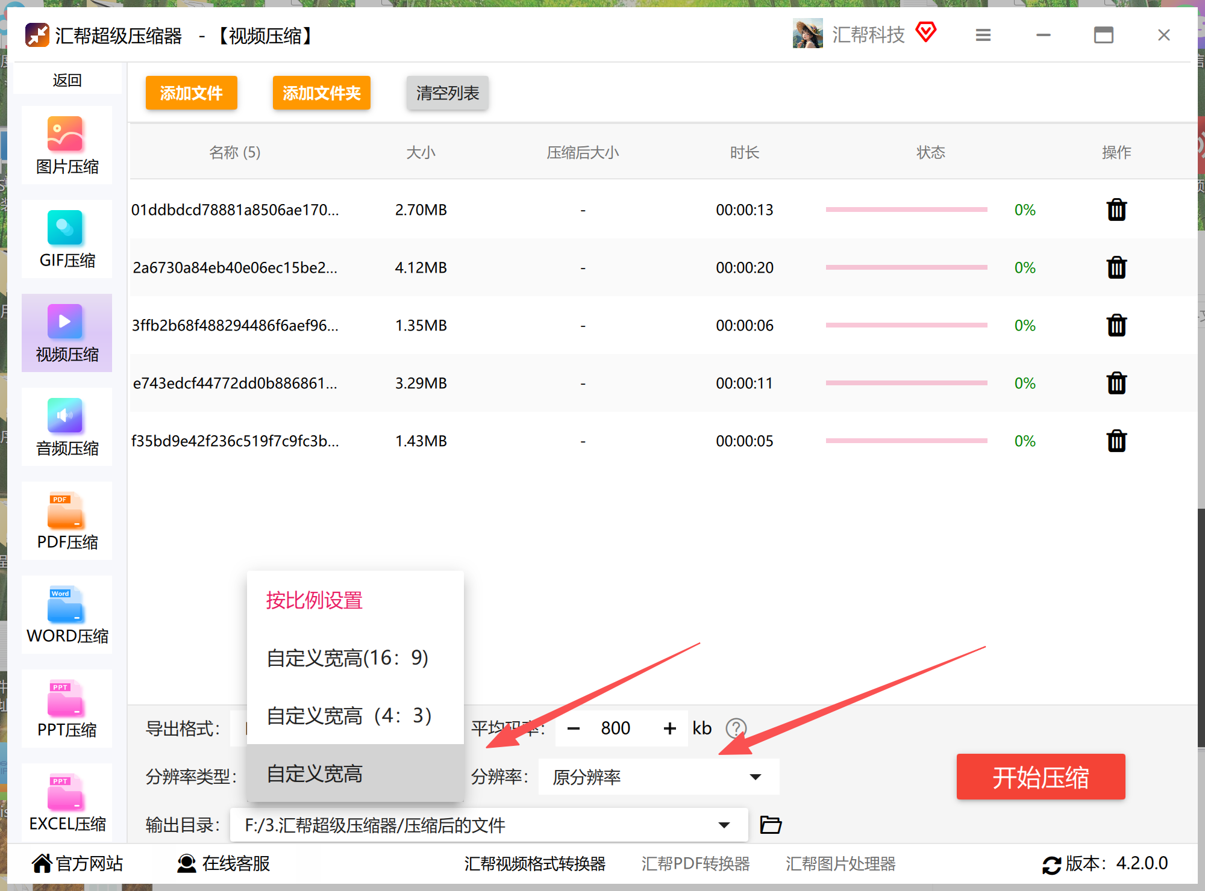Screen dimensions: 1205x891
Task: Choose 自定义宽高(16：9) option
Action: pos(355,658)
